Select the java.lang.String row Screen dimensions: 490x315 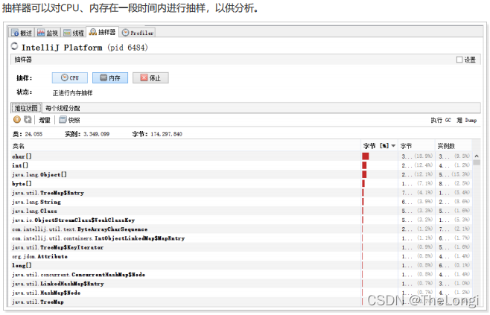coord(241,202)
